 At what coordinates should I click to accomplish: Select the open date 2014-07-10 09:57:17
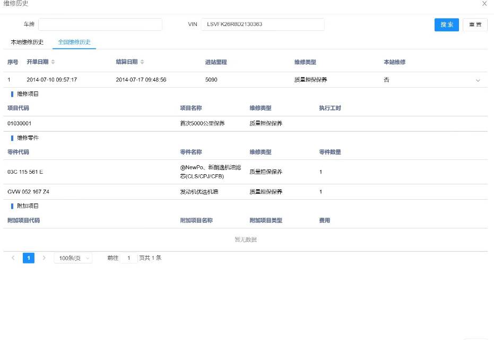(51, 80)
